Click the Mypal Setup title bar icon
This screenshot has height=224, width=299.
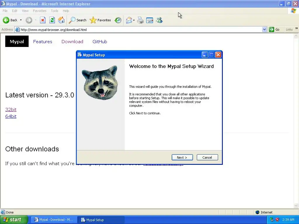click(79, 55)
